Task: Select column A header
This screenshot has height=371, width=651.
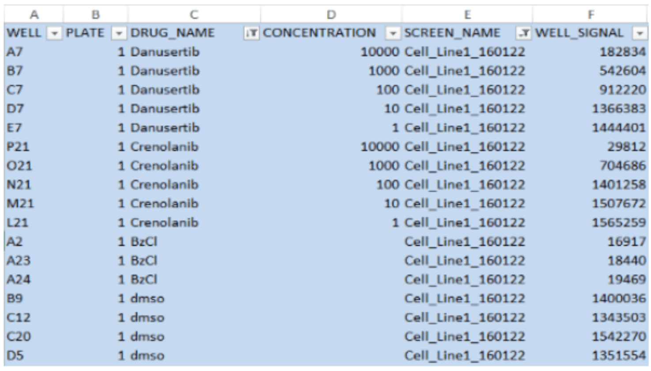Action: 34,15
